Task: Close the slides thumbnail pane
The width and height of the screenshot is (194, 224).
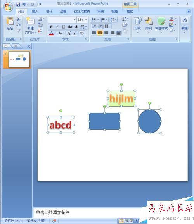Action: click(29, 46)
